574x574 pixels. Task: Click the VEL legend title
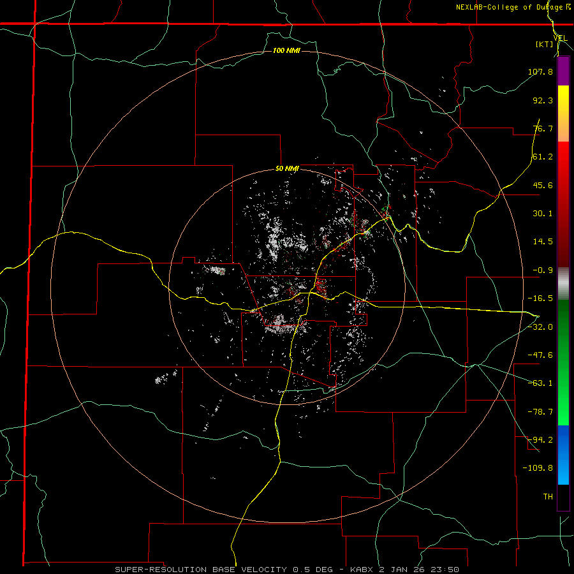560,38
